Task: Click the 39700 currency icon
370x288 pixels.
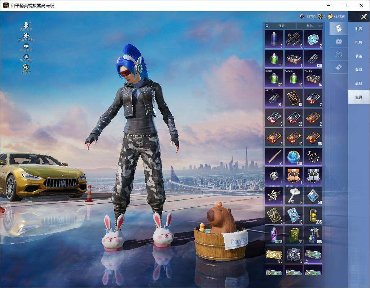Action: (303, 17)
